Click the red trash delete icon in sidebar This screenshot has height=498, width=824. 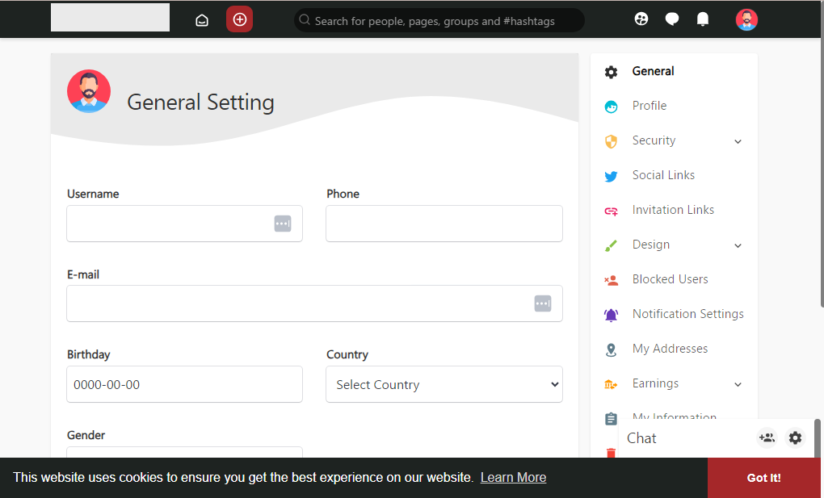pos(611,453)
